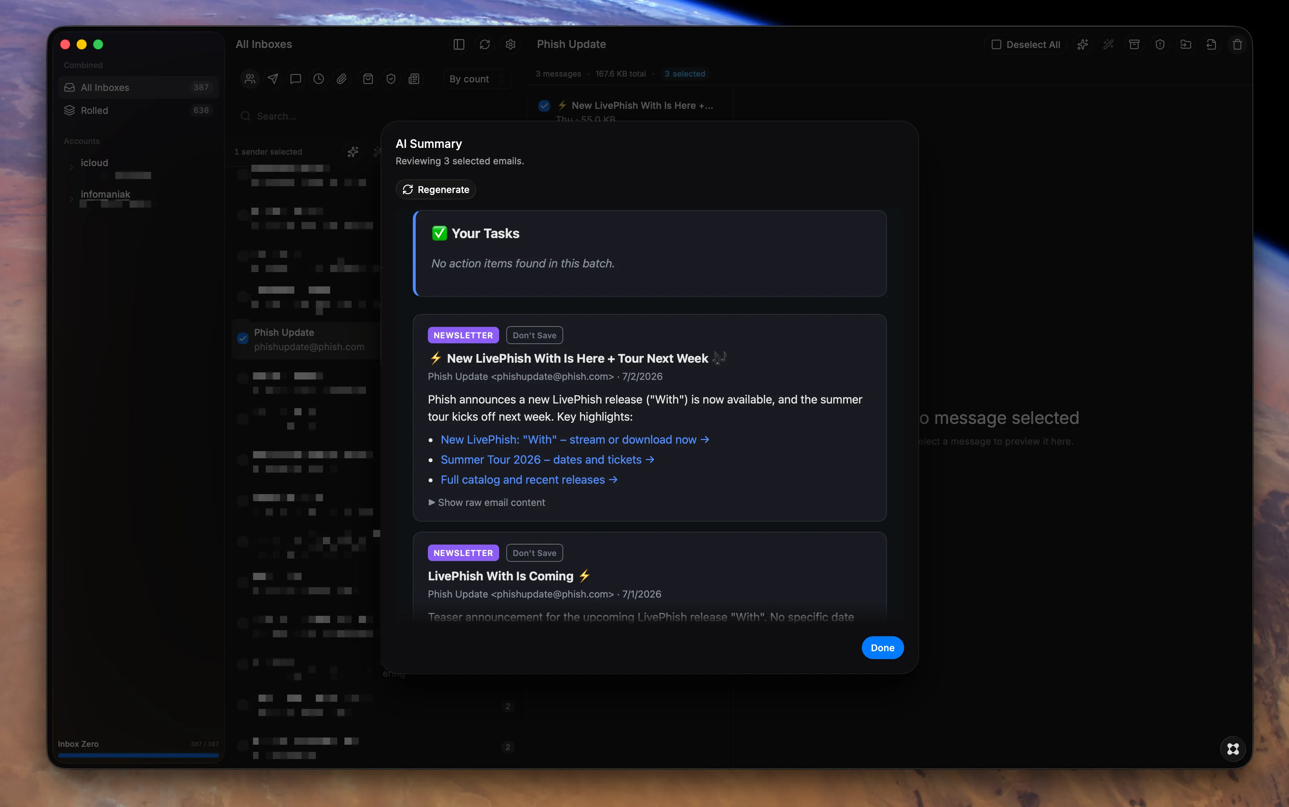
Task: Open 'New LivePhish: With – stream or download now' link
Action: point(575,439)
